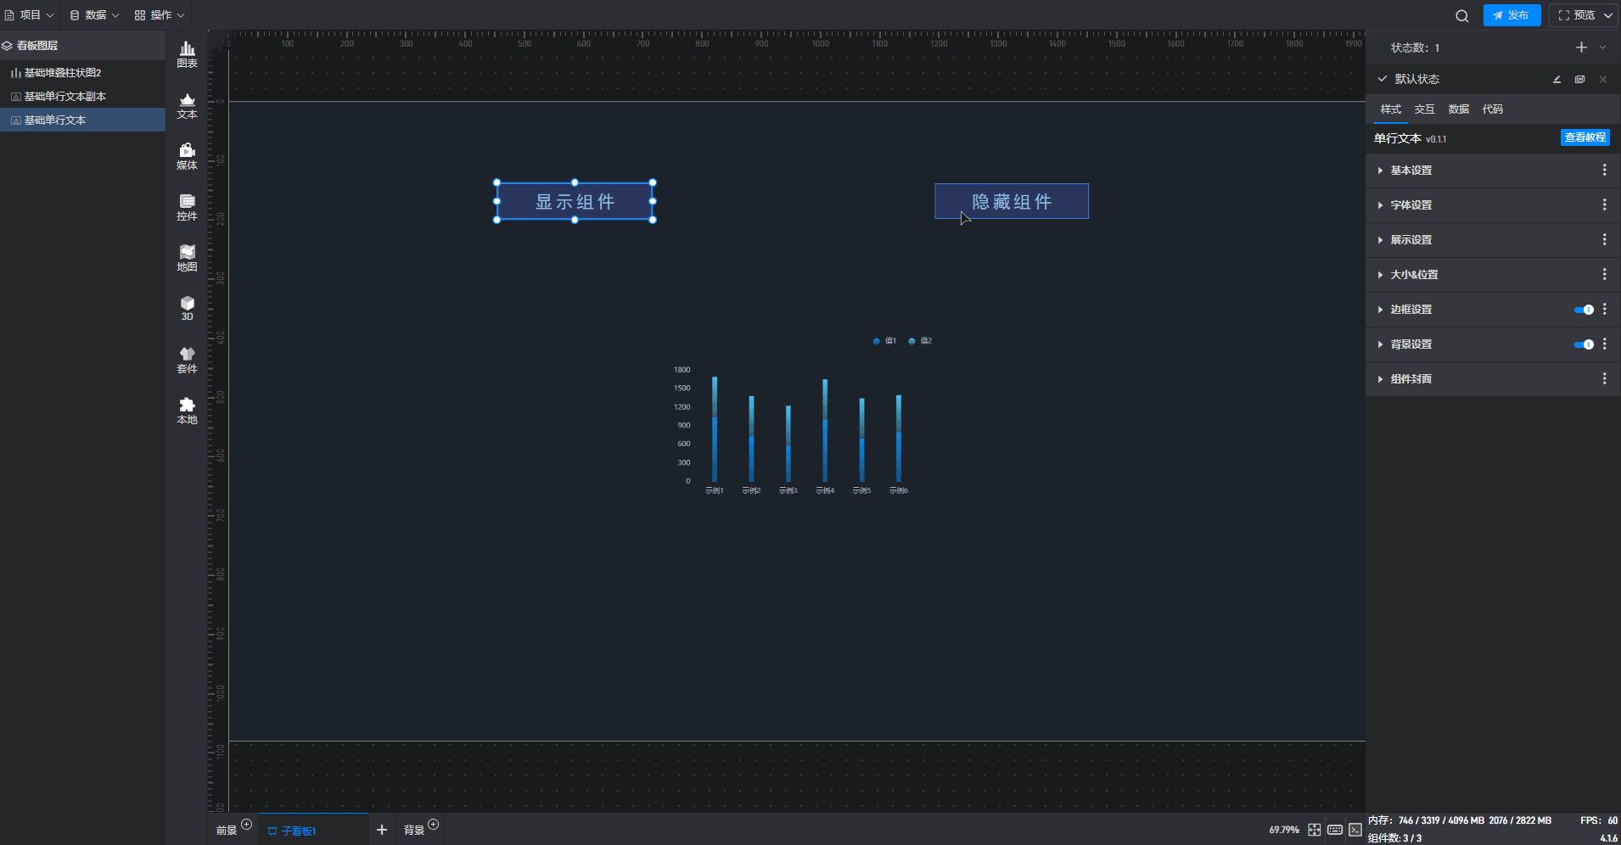This screenshot has height=845, width=1621.
Task: Open the 操作 menu
Action: [160, 15]
